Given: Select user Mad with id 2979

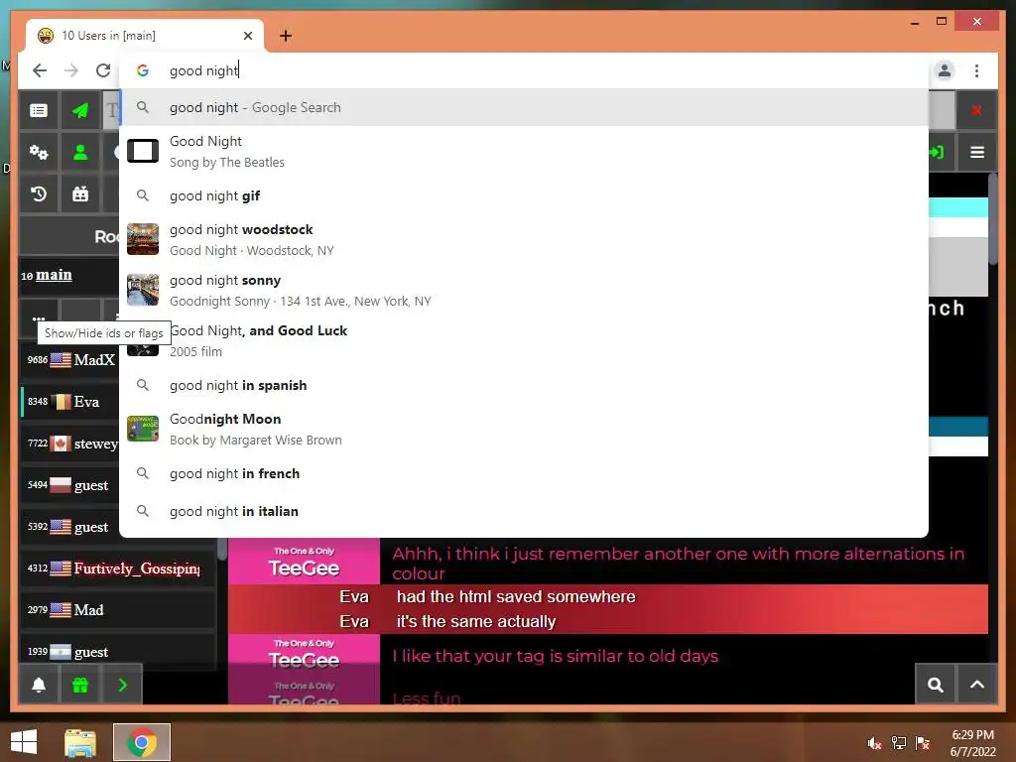Looking at the screenshot, I should coord(119,610).
